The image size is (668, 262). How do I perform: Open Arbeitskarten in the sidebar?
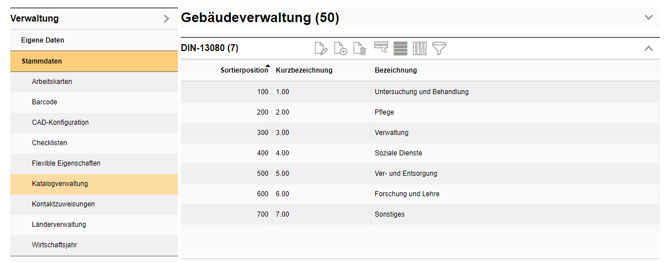point(52,82)
